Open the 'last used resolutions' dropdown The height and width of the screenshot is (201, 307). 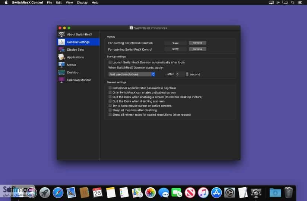[132, 74]
